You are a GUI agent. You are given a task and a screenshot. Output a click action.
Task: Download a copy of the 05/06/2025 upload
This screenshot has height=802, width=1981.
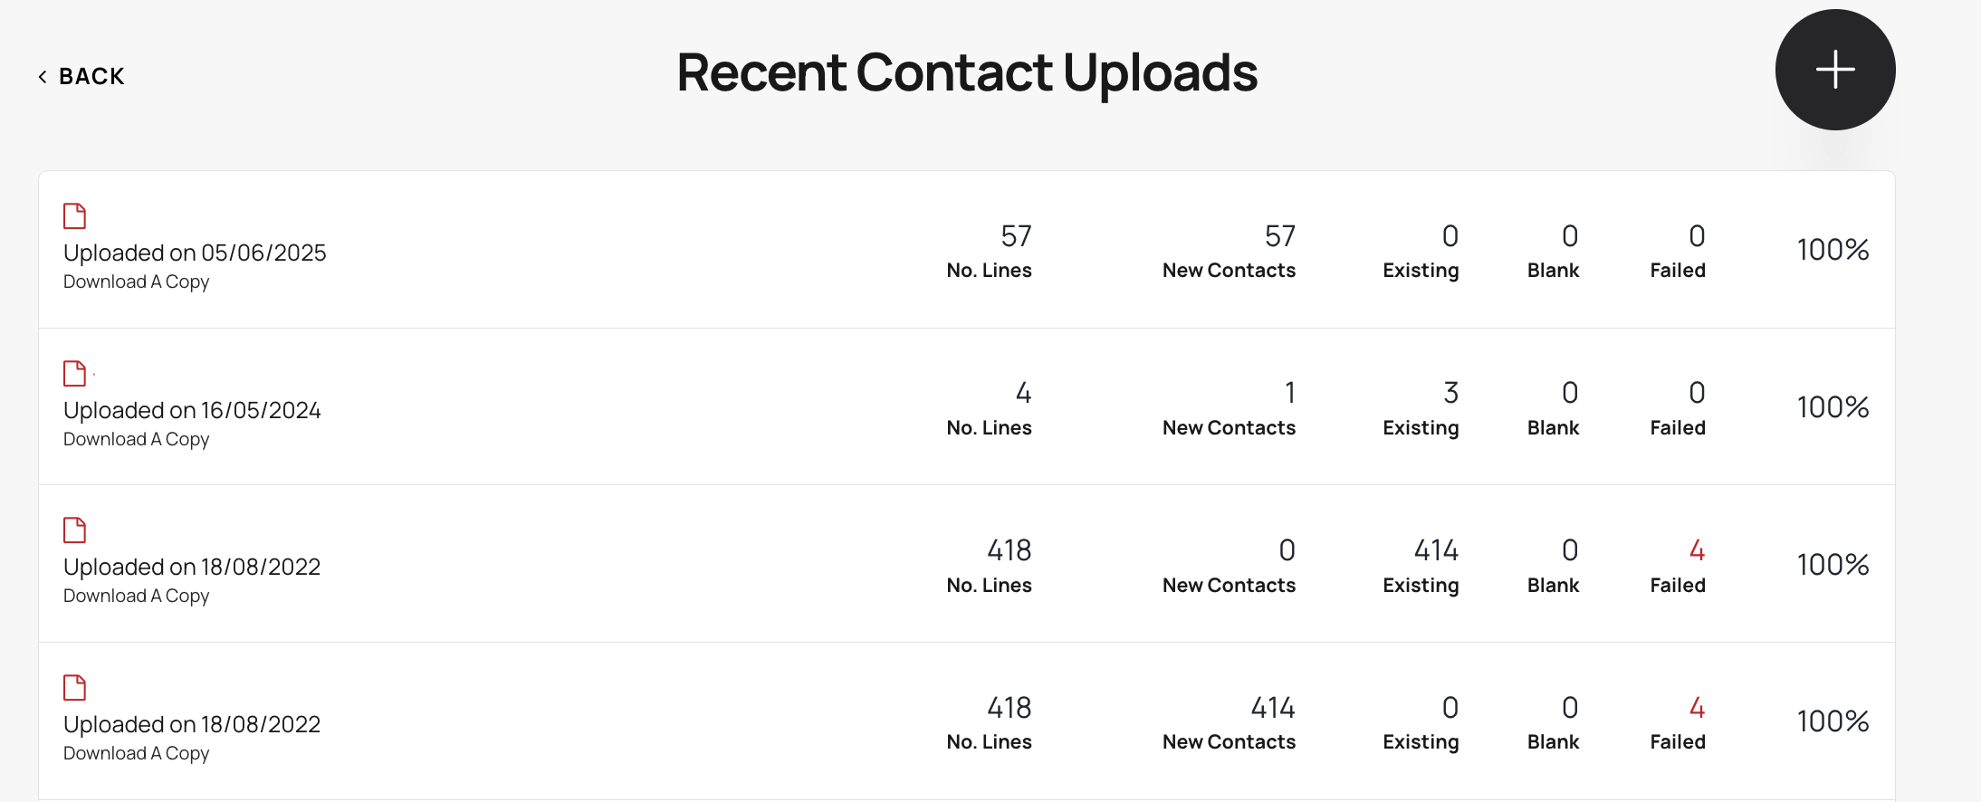[x=136, y=282]
